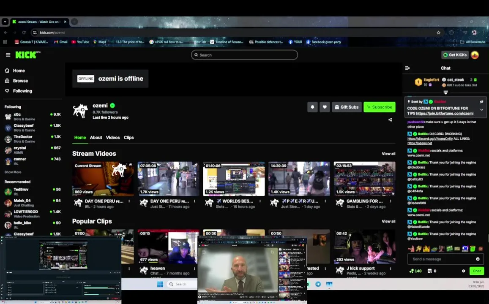Hide the pinned message with eye icon
This screenshot has height=304, width=489.
(x=481, y=101)
